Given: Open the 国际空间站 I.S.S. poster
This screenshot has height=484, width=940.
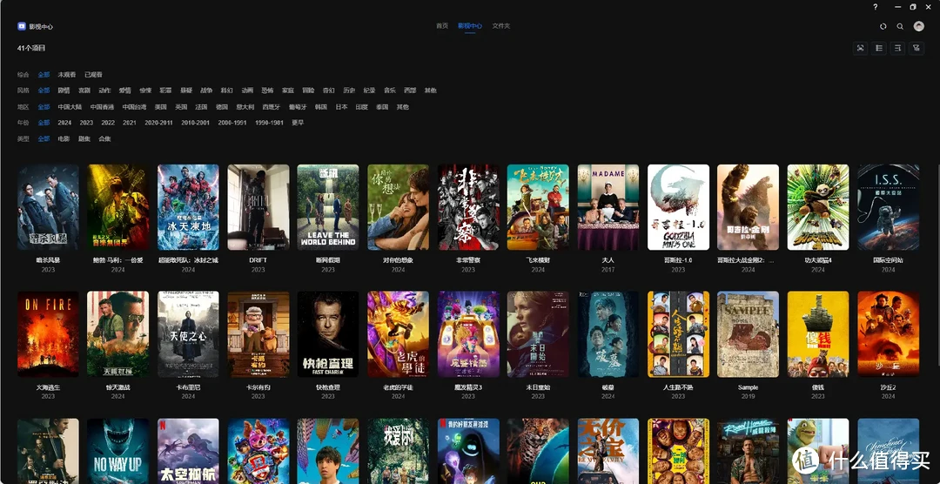Looking at the screenshot, I should (x=889, y=207).
